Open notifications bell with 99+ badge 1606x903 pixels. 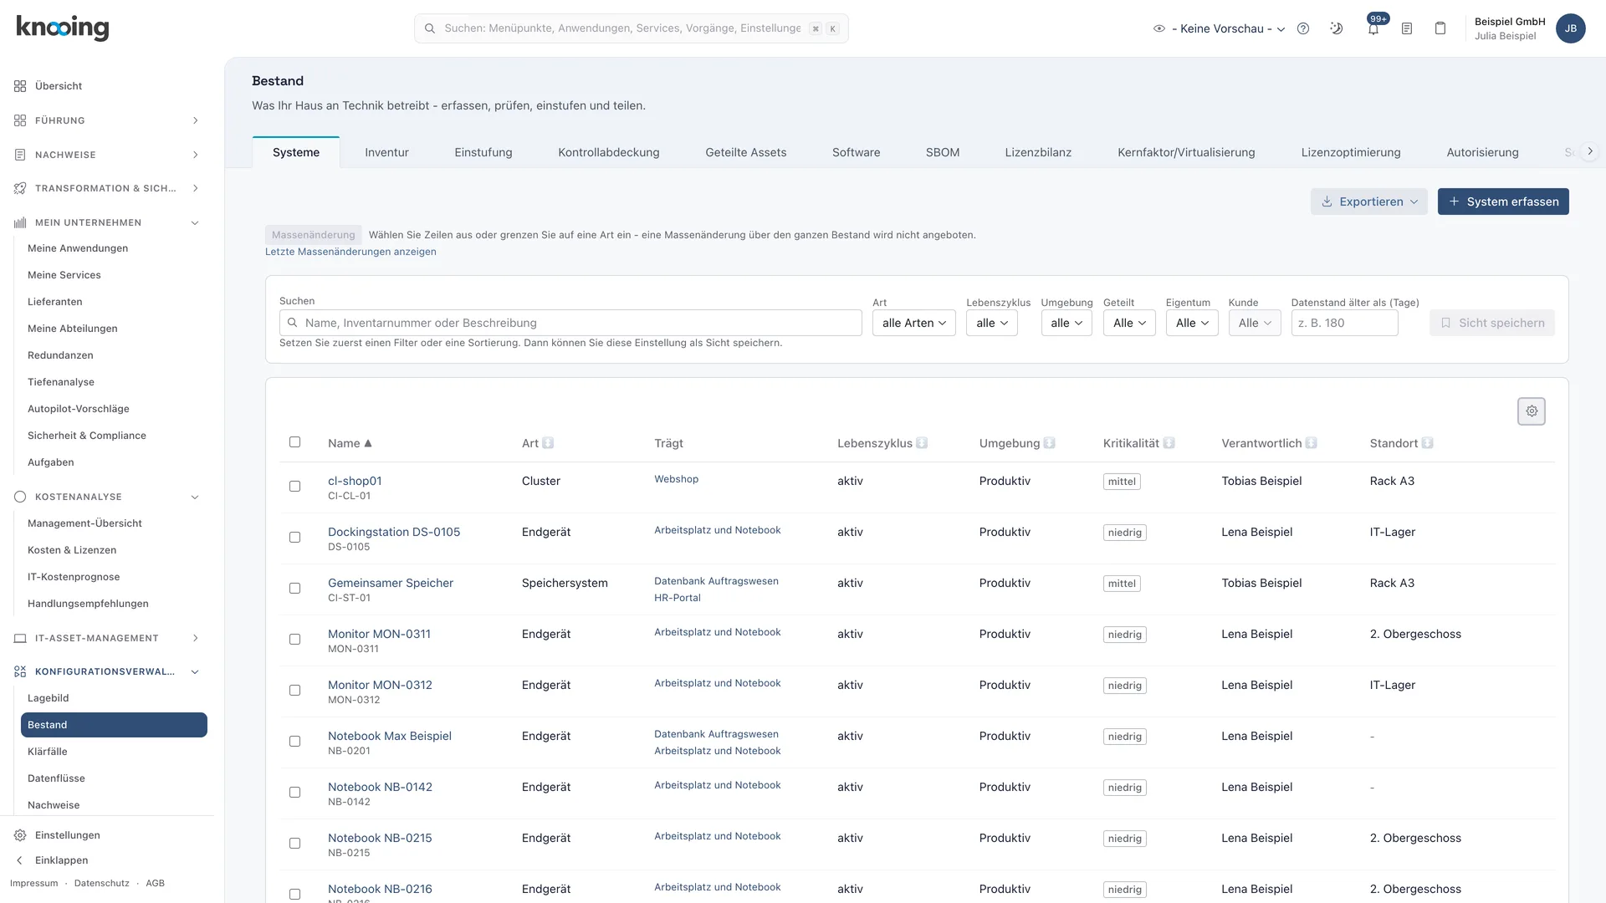click(x=1373, y=28)
